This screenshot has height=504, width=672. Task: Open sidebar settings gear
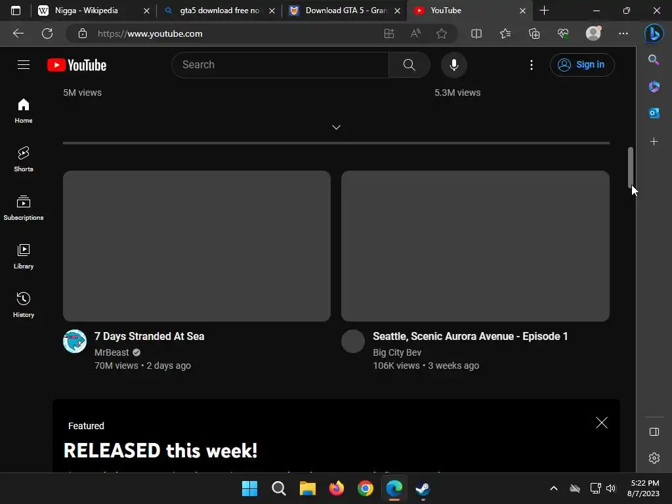(x=654, y=458)
